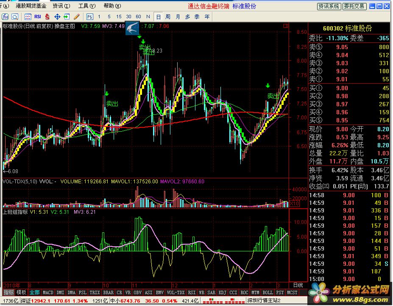Viewport: 393px width, 306px height.
Task: Open the 工具(V) menu
Action: pos(87,6)
